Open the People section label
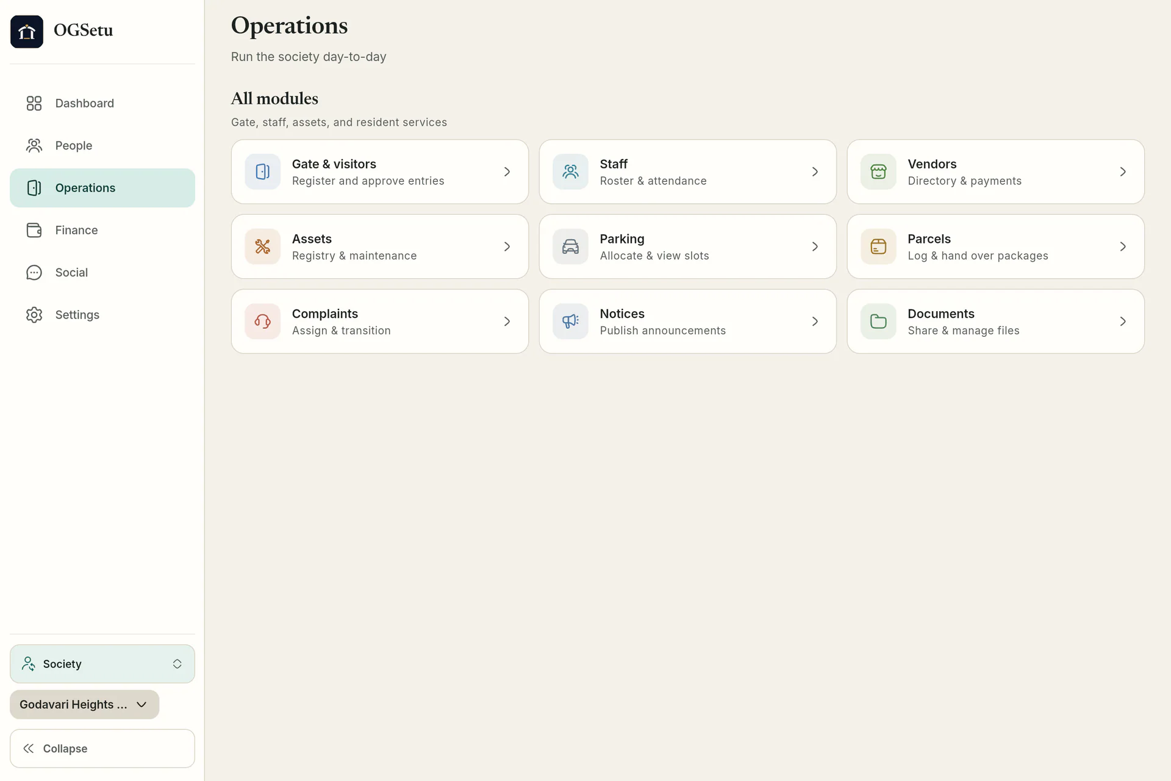This screenshot has height=781, width=1171. (x=74, y=145)
